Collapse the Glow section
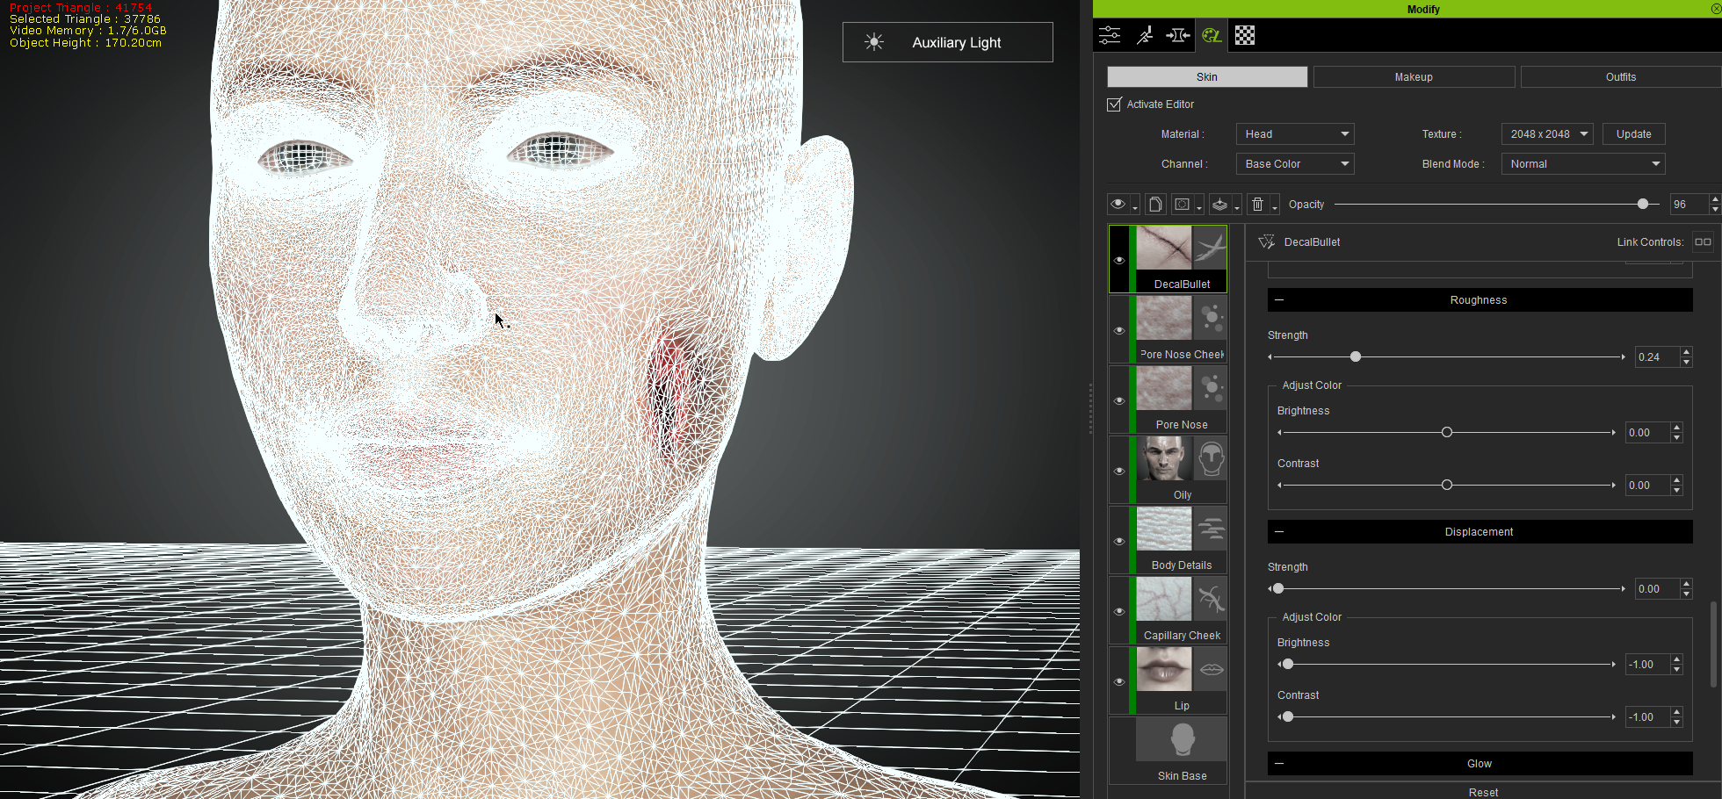 click(x=1279, y=764)
